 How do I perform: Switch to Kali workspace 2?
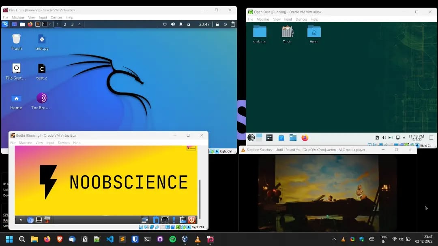click(65, 24)
